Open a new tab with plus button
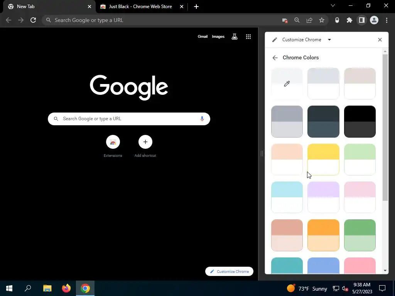Screen dimensions: 395x296 [x=196, y=7]
